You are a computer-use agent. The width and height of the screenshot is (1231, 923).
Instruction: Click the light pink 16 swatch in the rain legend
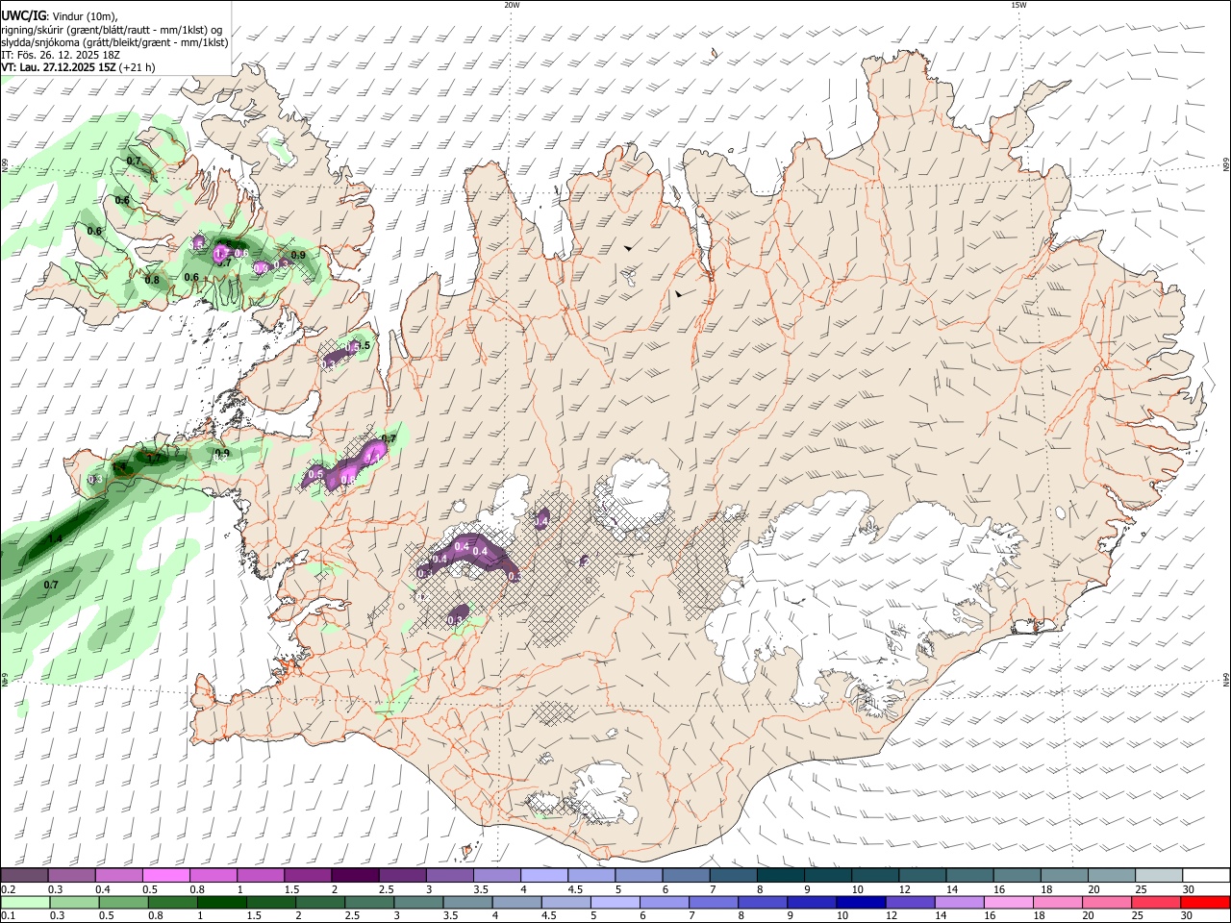click(x=1008, y=902)
